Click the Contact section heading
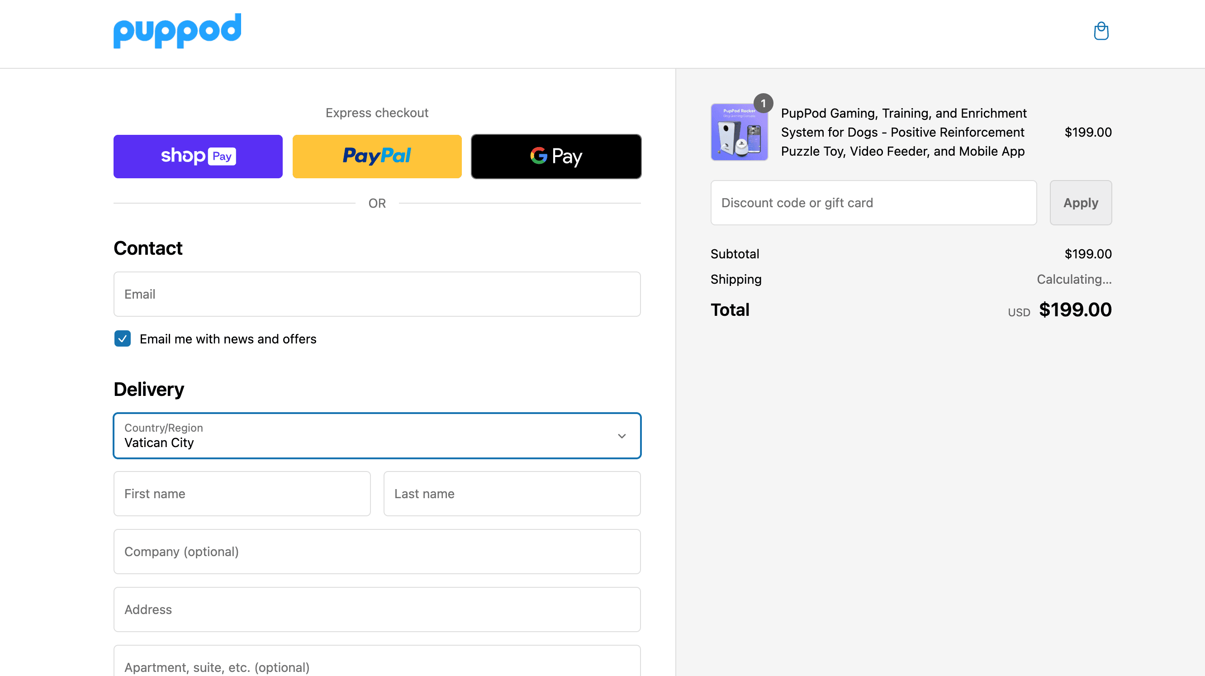The image size is (1205, 676). click(x=148, y=248)
